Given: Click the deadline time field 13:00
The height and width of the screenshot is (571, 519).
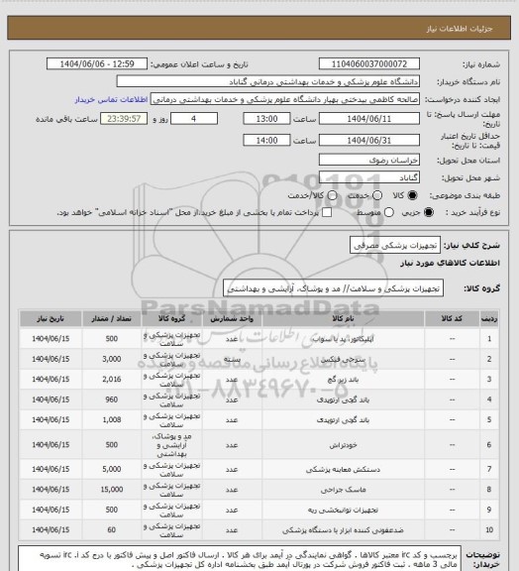Looking at the screenshot, I should click(x=266, y=119).
